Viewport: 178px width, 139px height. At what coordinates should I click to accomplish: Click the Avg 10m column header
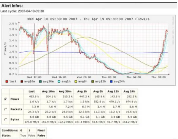click(49, 92)
